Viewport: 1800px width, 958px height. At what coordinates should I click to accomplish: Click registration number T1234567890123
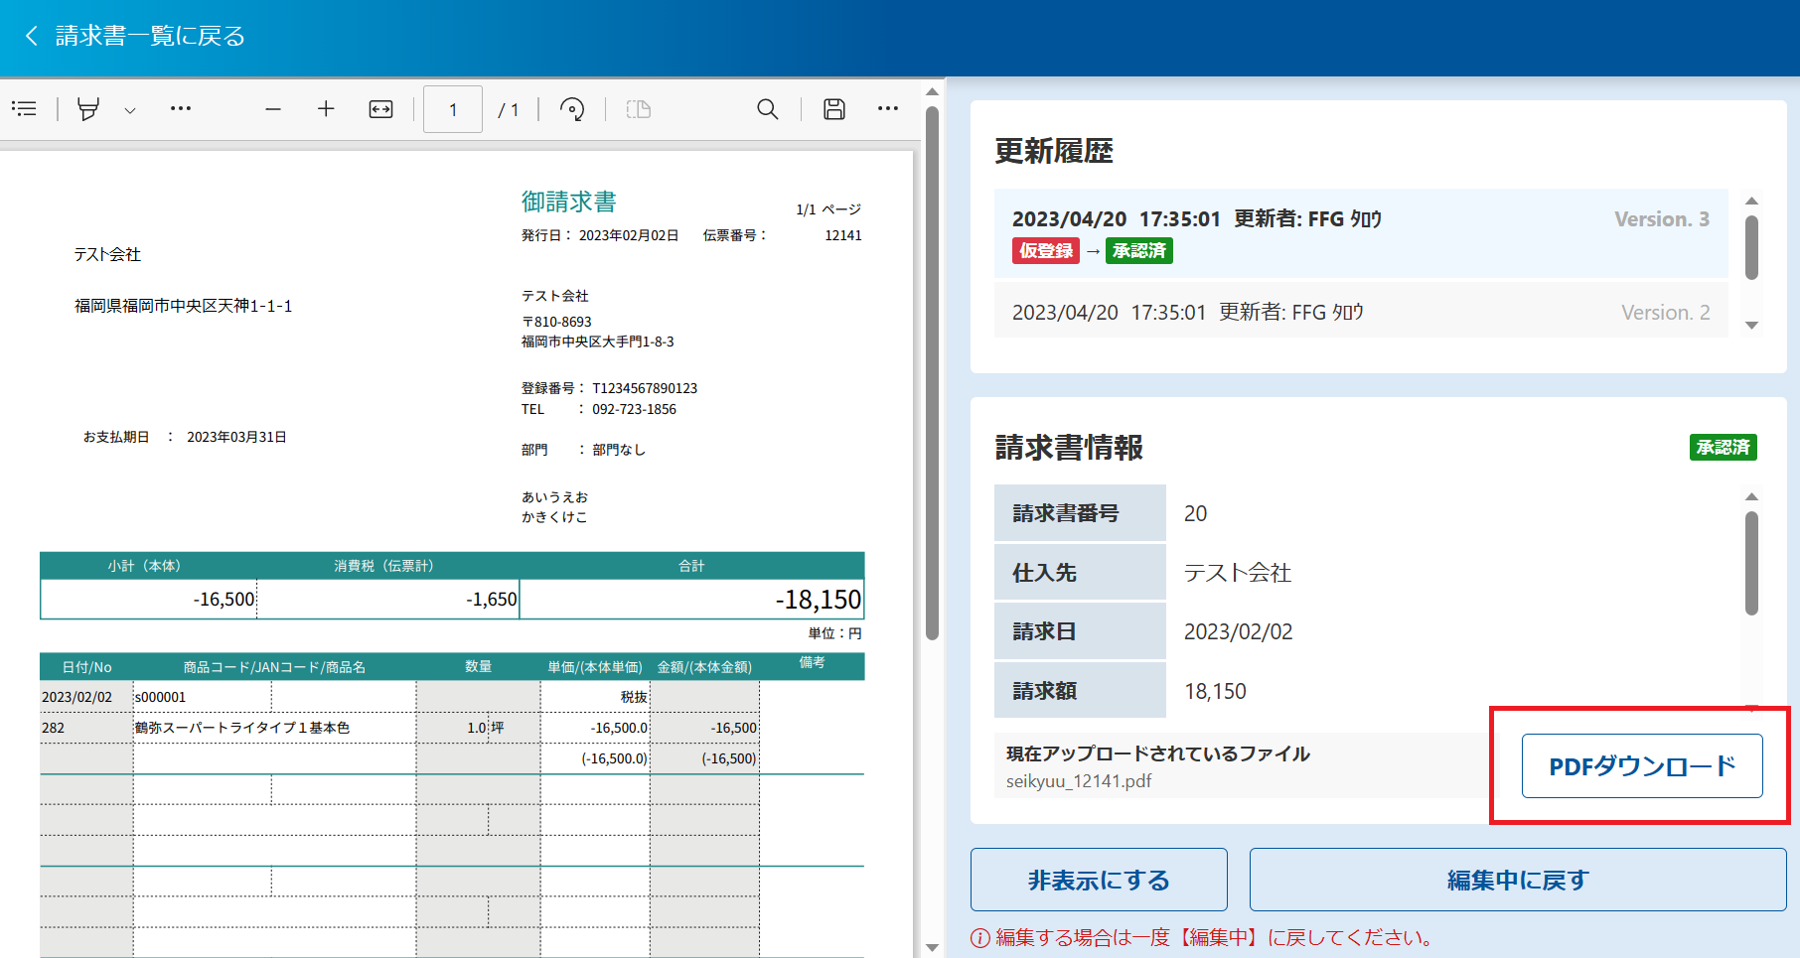tap(645, 388)
